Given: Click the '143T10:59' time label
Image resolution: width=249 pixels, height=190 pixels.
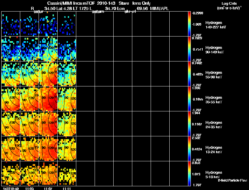Looking at the screenshot, I should tap(11, 189).
